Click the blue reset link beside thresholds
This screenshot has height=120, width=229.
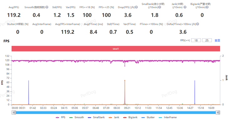[217, 41]
